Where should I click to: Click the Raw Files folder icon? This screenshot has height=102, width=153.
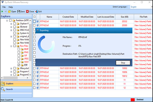point(18,46)
